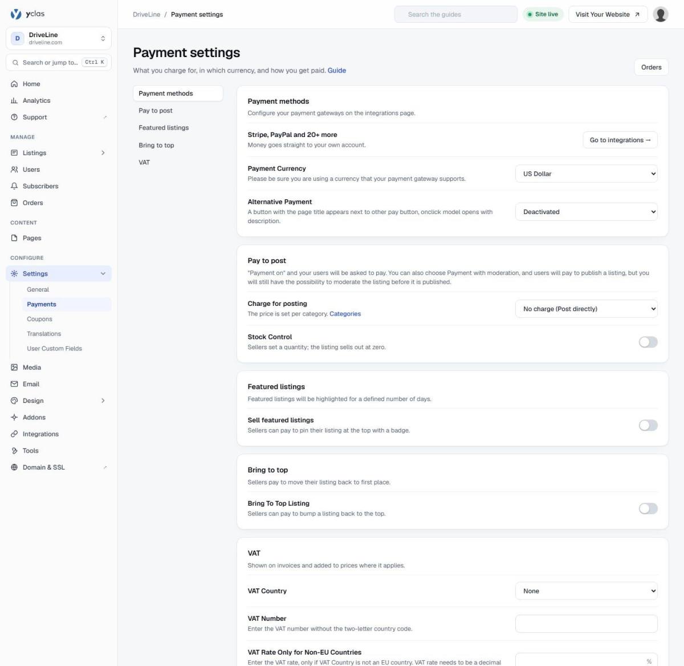The width and height of the screenshot is (684, 666).
Task: Expand the Listings submenu chevron
Action: (x=103, y=153)
